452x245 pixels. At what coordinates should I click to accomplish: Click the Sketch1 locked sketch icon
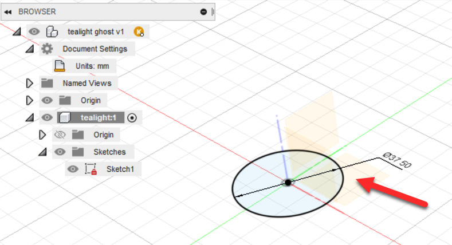tap(91, 169)
